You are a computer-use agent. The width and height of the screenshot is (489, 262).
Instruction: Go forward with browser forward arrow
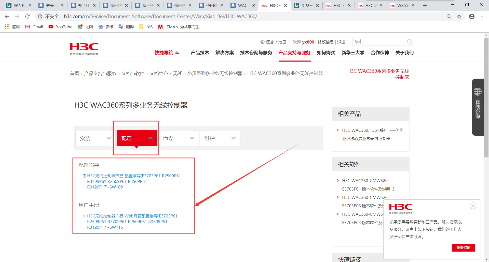[x=17, y=17]
